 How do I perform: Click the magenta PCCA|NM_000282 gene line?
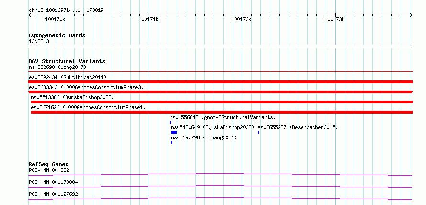pyautogui.click(x=221, y=174)
